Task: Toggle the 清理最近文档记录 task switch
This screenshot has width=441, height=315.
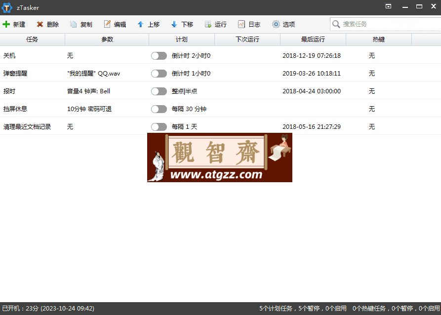Action: (x=159, y=127)
